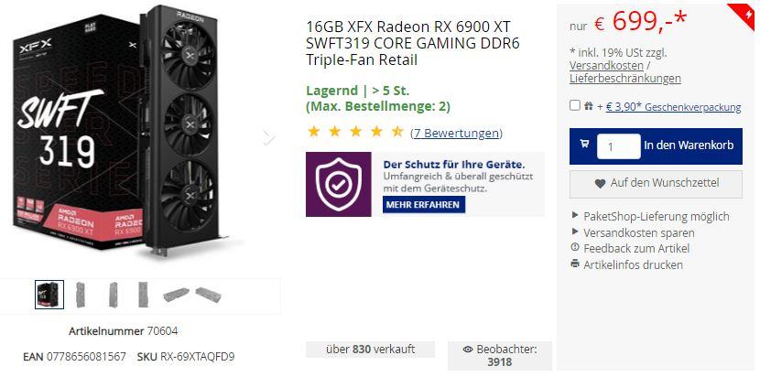The width and height of the screenshot is (760, 377).
Task: Enable the Geschenkverpackung checkbox
Action: pos(575,105)
